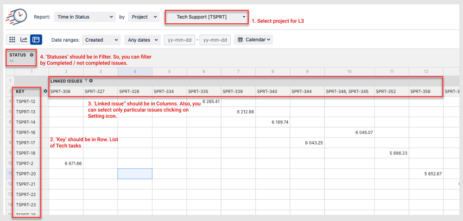This screenshot has height=221, width=463.
Task: Select row TSPRT-21
Action: 25,184
